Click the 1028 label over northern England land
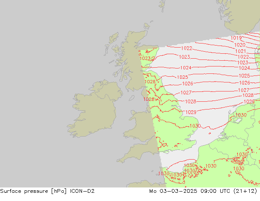The image size is (260, 201). click(x=149, y=99)
